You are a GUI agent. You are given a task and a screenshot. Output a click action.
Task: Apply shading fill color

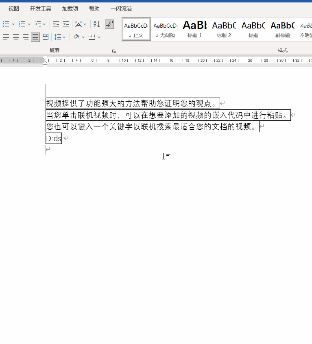click(76, 37)
